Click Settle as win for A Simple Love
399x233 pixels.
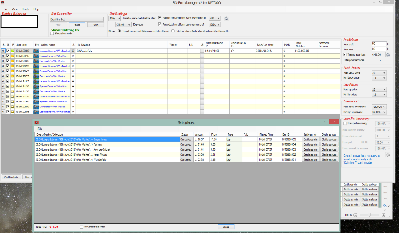pyautogui.click(x=310, y=139)
